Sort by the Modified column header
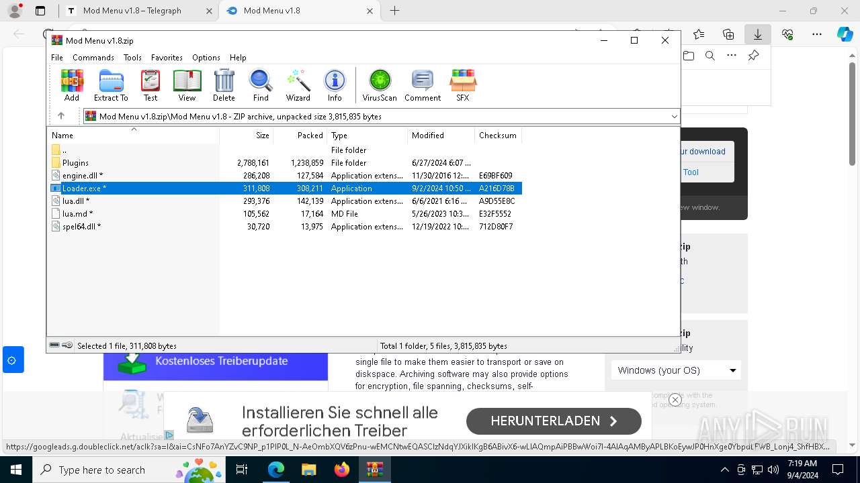Viewport: 860px width, 483px height. [441, 135]
